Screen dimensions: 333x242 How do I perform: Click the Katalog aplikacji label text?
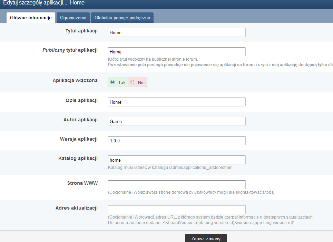pos(78,158)
